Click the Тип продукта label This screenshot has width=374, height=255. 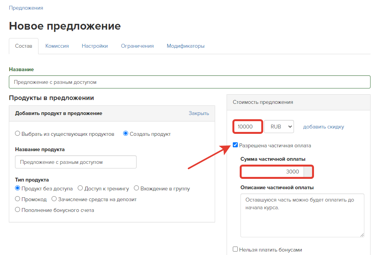pyautogui.click(x=32, y=180)
